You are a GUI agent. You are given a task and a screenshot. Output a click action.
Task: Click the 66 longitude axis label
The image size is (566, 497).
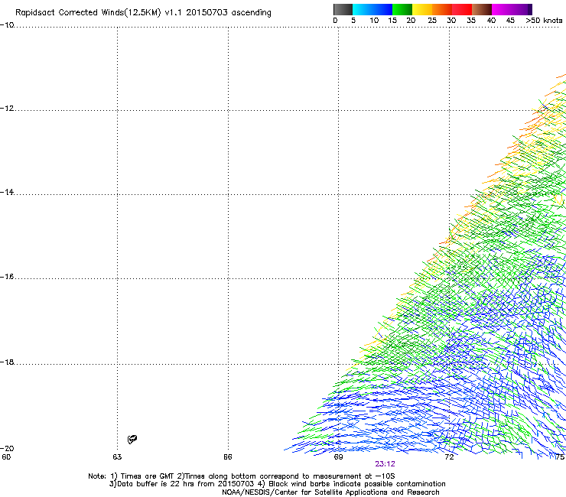(x=228, y=457)
